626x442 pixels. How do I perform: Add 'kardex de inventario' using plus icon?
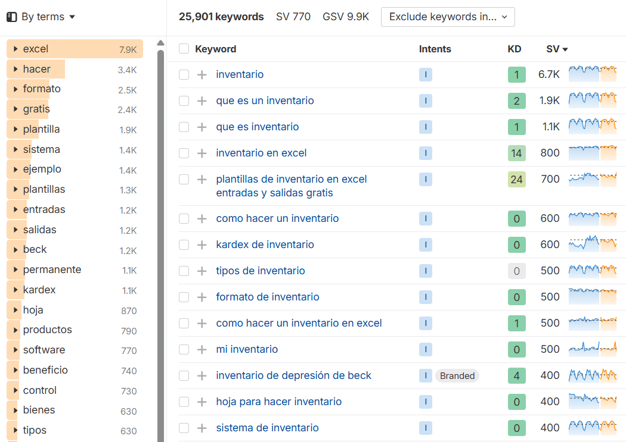pyautogui.click(x=202, y=245)
